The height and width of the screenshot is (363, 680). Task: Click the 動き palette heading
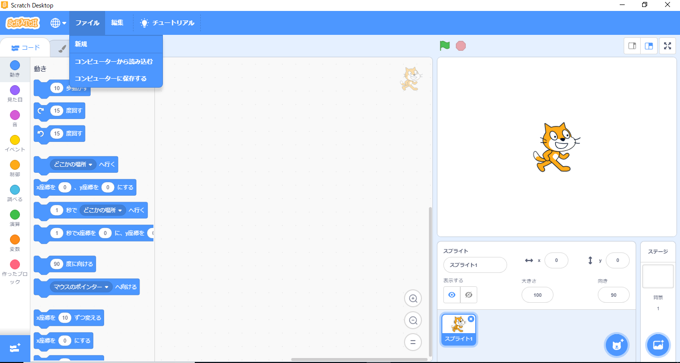40,69
